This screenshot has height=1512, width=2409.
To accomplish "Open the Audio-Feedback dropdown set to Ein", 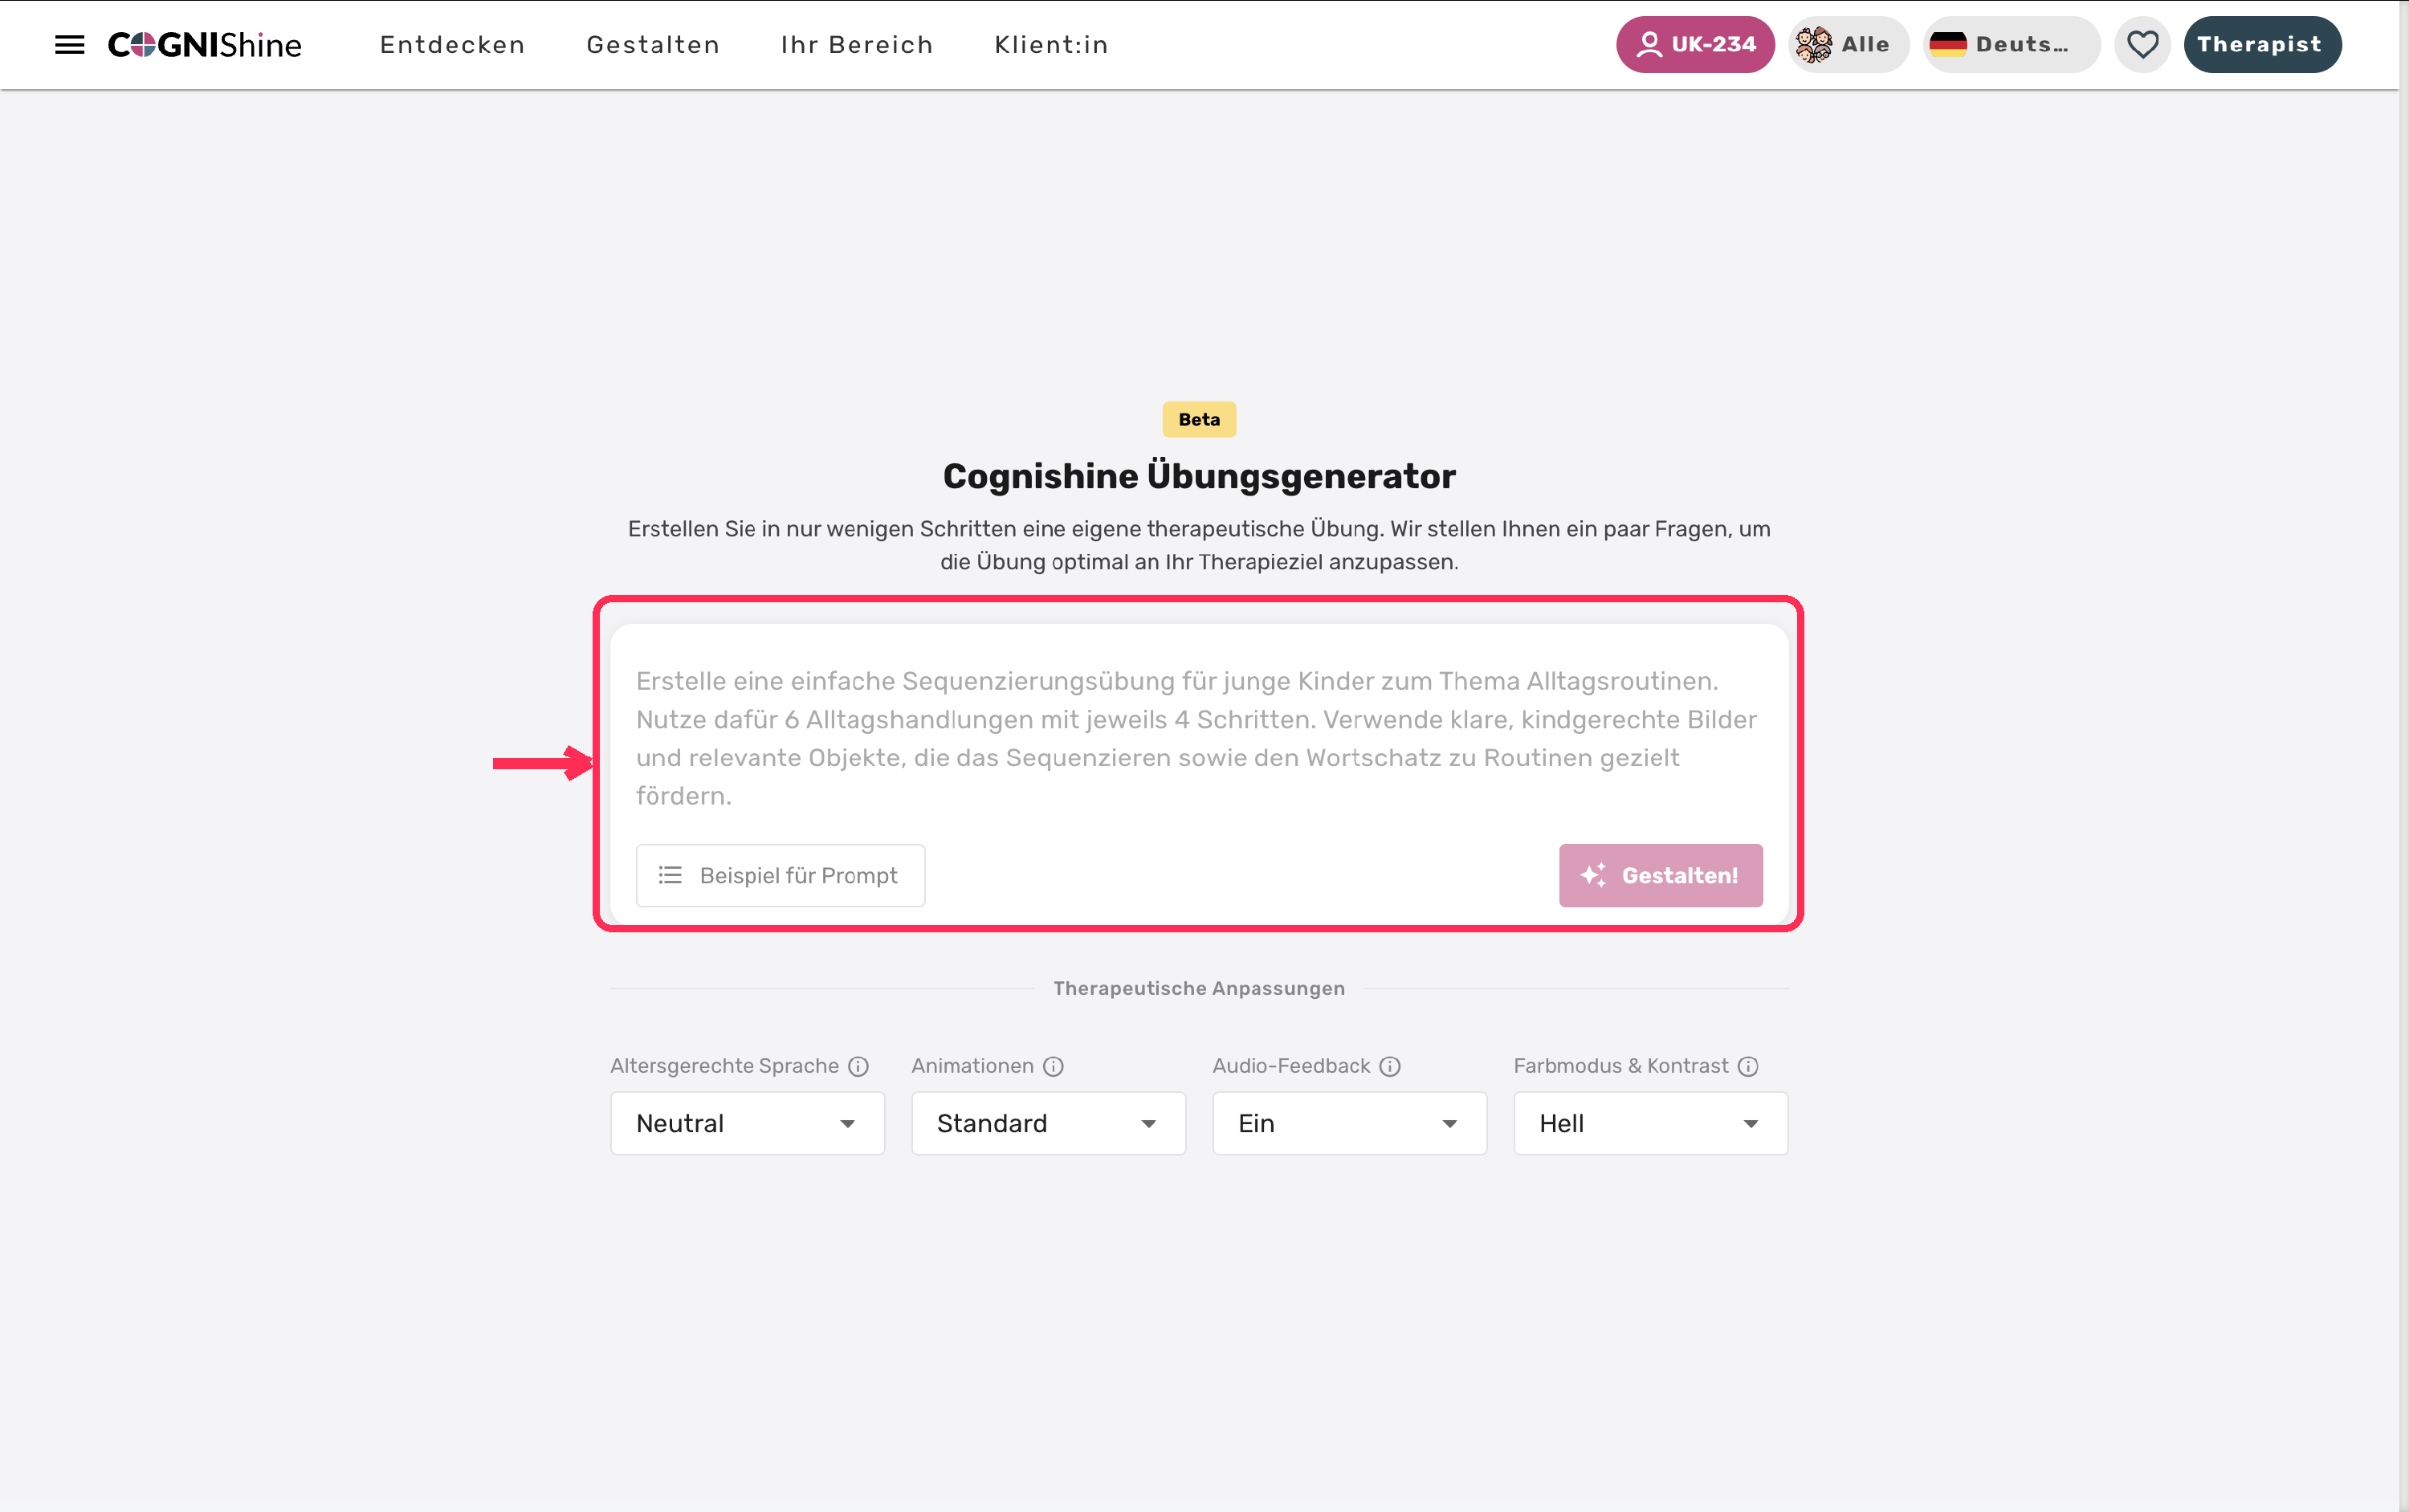I will 1349,1123.
